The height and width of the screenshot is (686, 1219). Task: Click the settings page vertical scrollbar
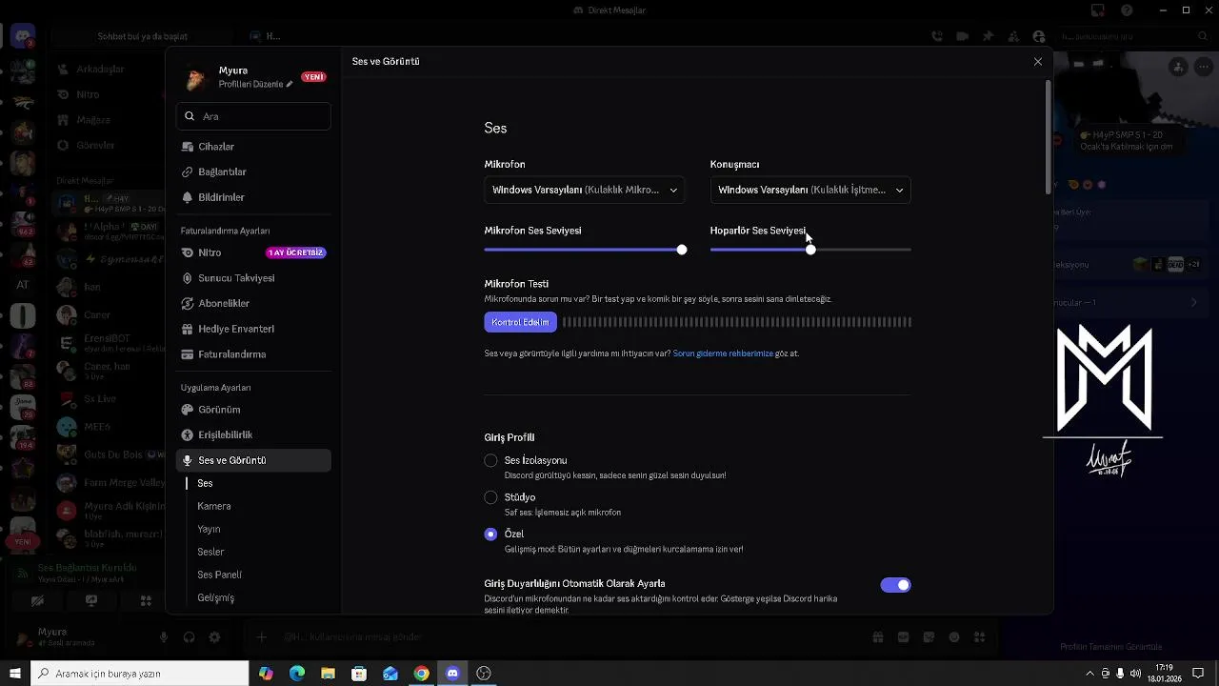(x=1049, y=136)
